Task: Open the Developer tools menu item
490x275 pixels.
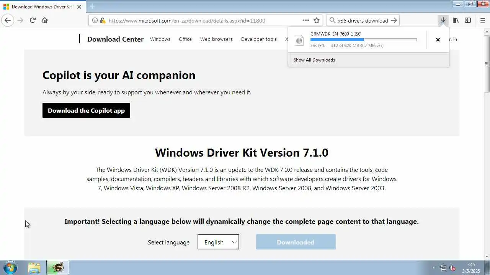Action: tap(259, 39)
